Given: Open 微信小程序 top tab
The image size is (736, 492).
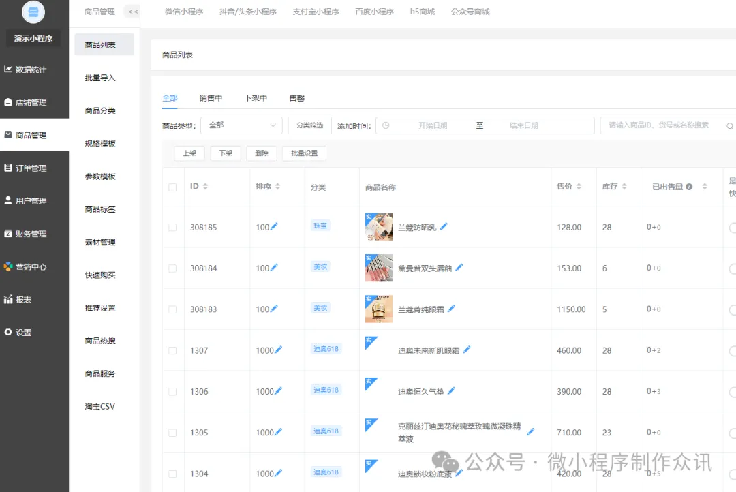Looking at the screenshot, I should click(184, 12).
